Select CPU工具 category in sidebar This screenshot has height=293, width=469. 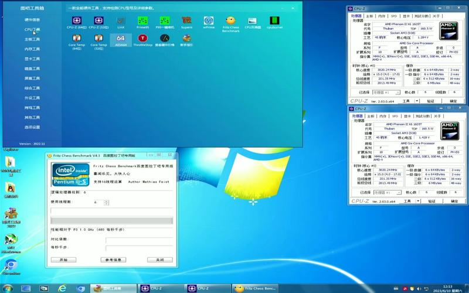(x=32, y=30)
